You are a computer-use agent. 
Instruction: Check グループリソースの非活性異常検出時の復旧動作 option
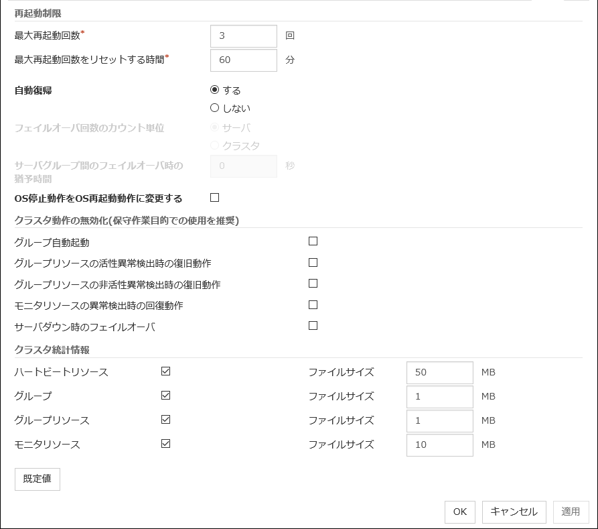[313, 284]
